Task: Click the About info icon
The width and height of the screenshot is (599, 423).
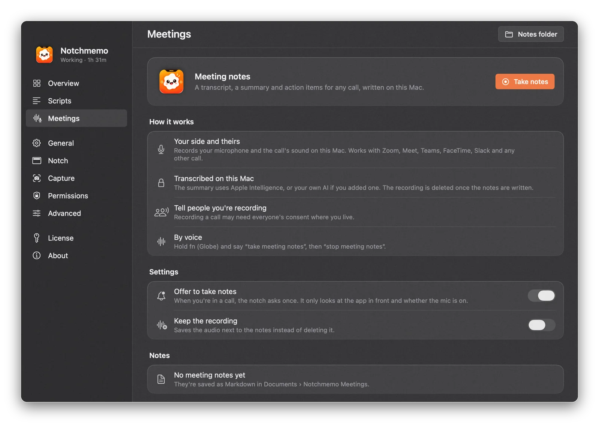Action: [37, 255]
